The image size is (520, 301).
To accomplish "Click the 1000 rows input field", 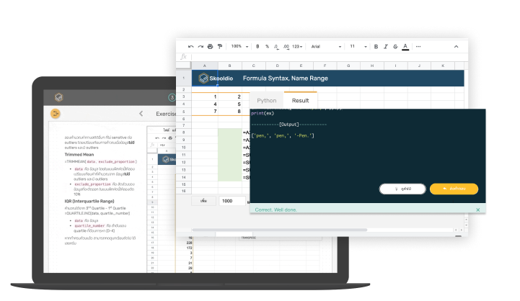I will pyautogui.click(x=232, y=201).
